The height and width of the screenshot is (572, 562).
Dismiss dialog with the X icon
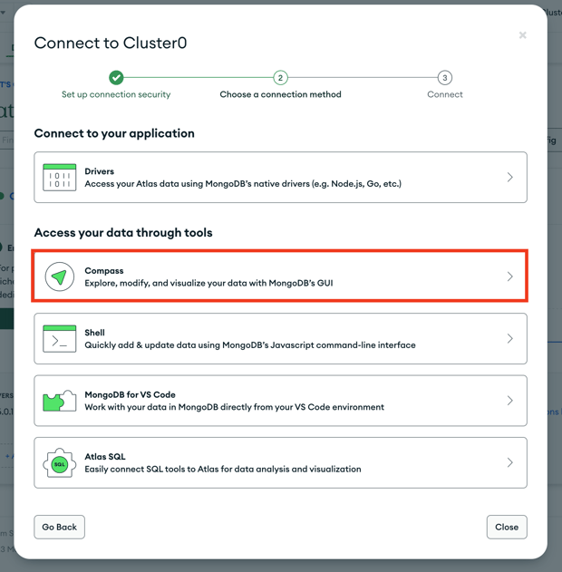523,35
